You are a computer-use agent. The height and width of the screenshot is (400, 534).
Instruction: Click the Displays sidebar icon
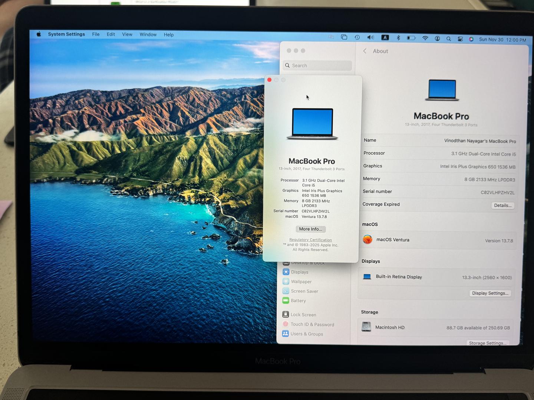(286, 271)
